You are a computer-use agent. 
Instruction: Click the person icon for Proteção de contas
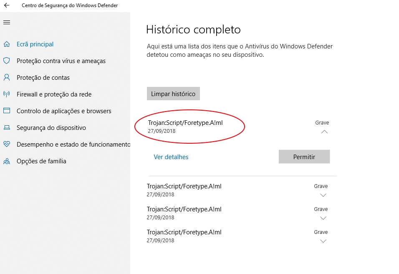7,77
